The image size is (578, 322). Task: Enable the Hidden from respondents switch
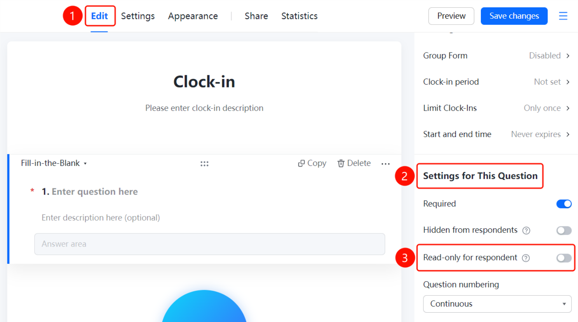pos(564,230)
